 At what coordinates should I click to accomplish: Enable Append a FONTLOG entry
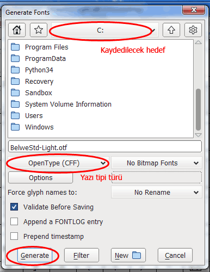coord(14,221)
